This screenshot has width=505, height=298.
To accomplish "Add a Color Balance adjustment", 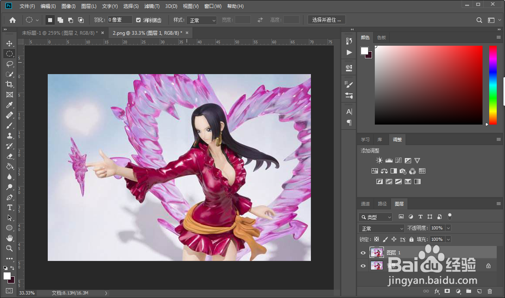I will point(384,171).
